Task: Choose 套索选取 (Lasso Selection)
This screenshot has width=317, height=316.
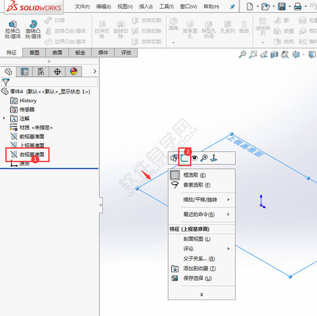Action: point(202,185)
